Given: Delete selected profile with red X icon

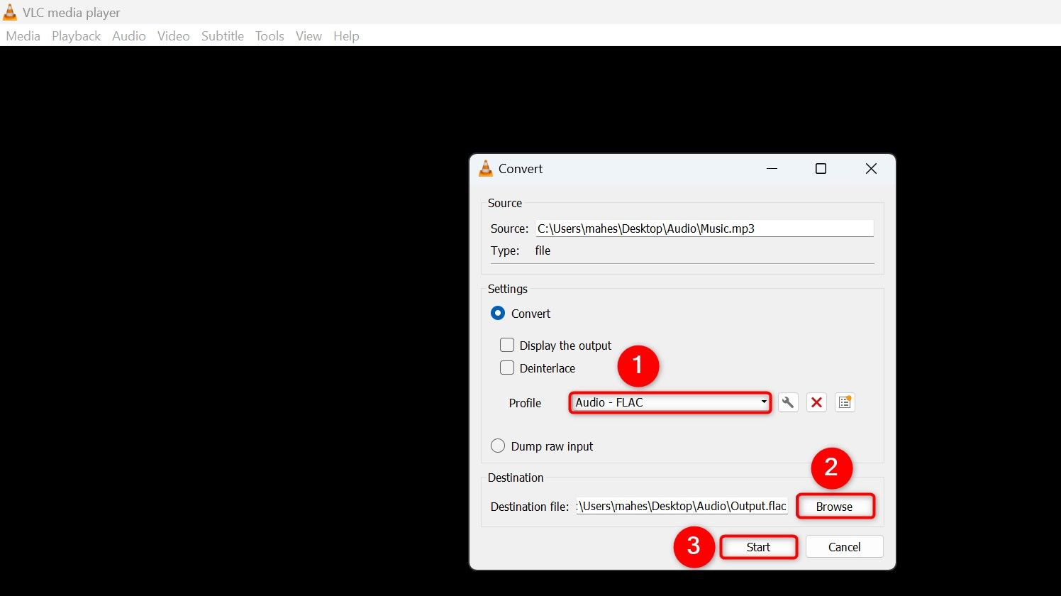Looking at the screenshot, I should pyautogui.click(x=816, y=402).
